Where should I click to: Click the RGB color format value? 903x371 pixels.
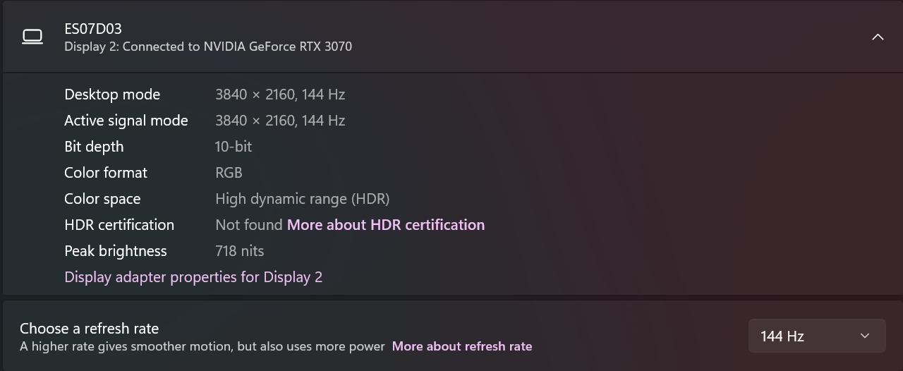pos(229,173)
